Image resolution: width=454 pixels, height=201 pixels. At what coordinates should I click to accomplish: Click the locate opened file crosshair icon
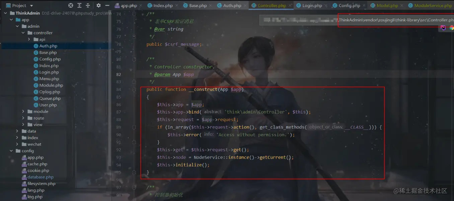click(71, 5)
